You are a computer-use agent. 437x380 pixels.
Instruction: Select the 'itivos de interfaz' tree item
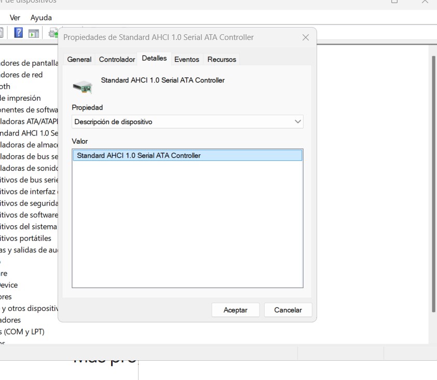[29, 192]
